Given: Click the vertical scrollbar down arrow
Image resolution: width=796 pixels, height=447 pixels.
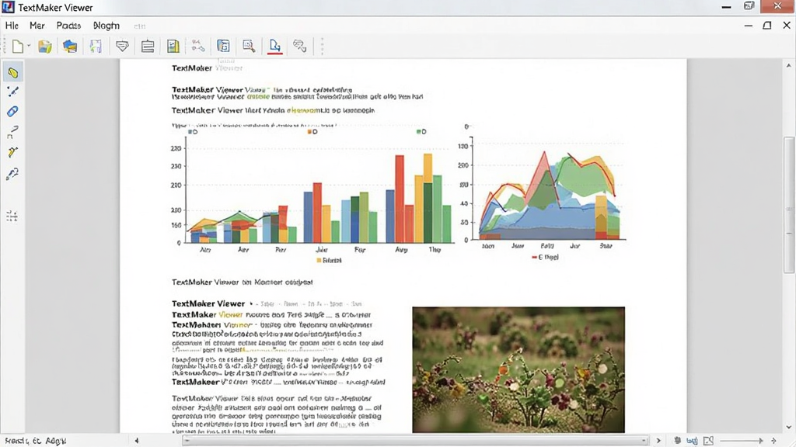Looking at the screenshot, I should pyautogui.click(x=788, y=428).
